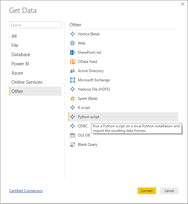Select SharePoint list text
The image size is (188, 204).
click(x=89, y=52)
